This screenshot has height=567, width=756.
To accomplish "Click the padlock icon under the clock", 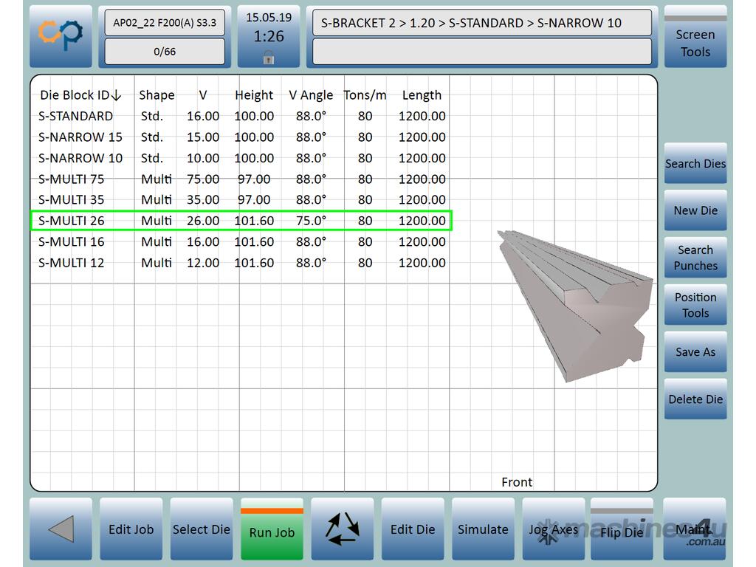I will coord(268,57).
